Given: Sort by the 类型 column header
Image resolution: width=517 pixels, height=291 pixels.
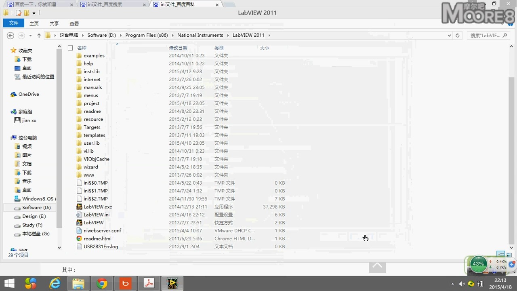Looking at the screenshot, I should (x=219, y=48).
